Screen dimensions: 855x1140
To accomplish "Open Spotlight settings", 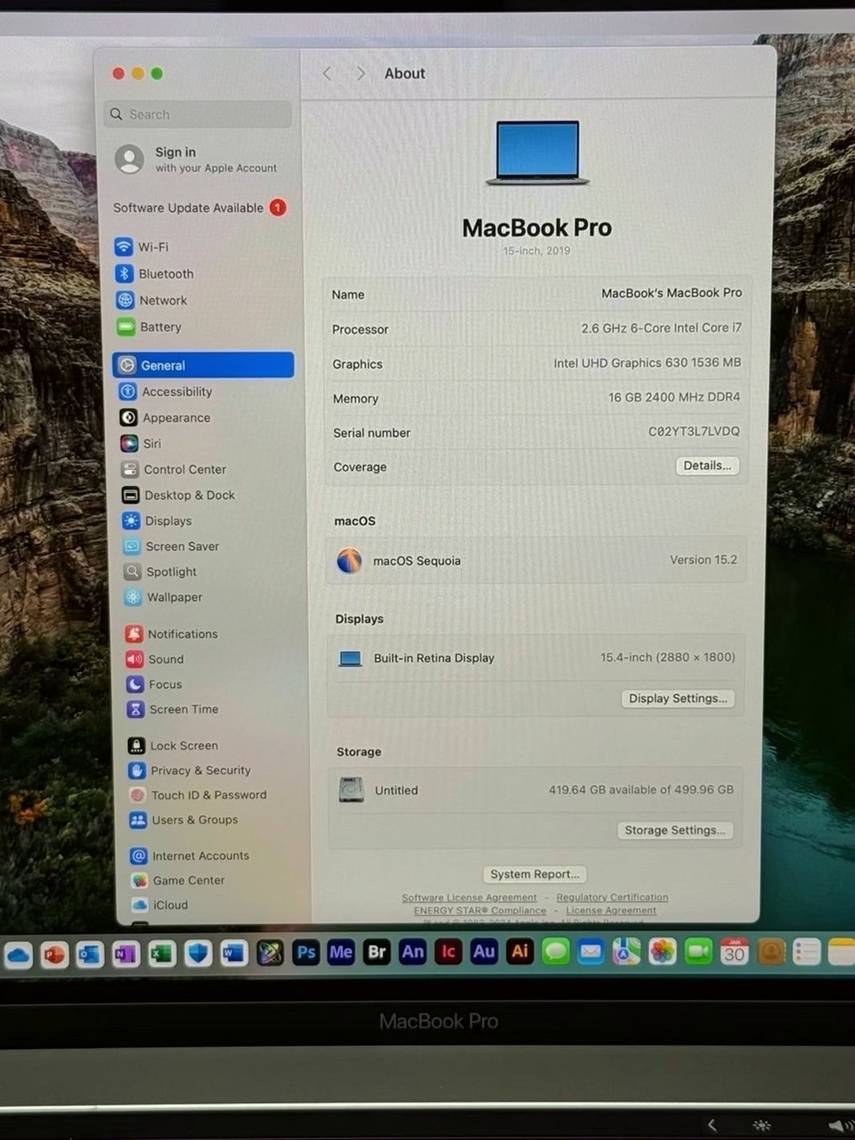I will pyautogui.click(x=160, y=572).
